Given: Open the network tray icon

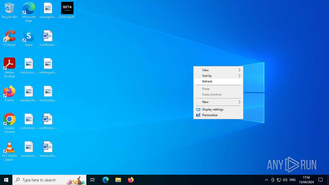Looking at the screenshot, I should pyautogui.click(x=279, y=180).
